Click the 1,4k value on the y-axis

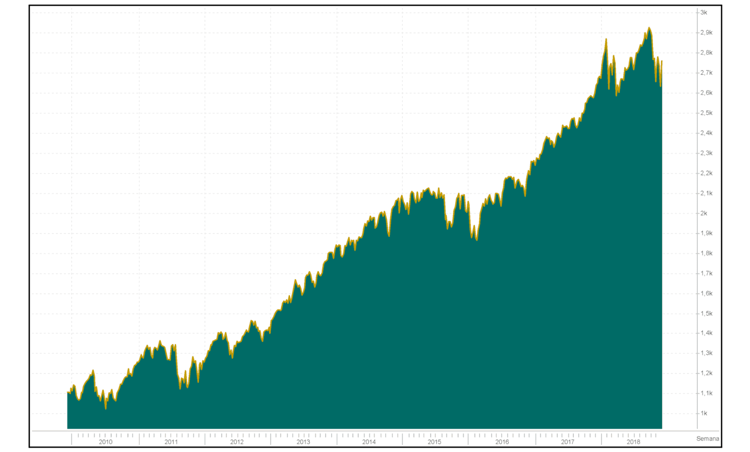707,333
